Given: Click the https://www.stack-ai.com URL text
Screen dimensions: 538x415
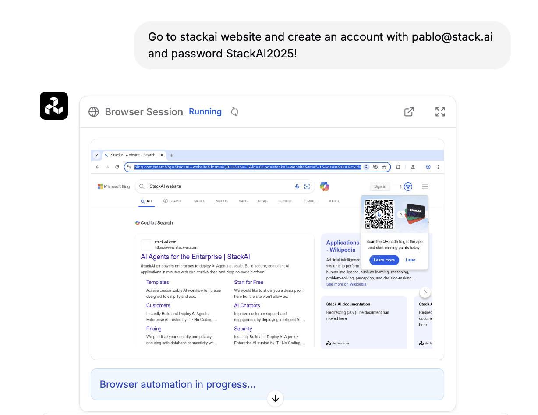Looking at the screenshot, I should (x=176, y=247).
